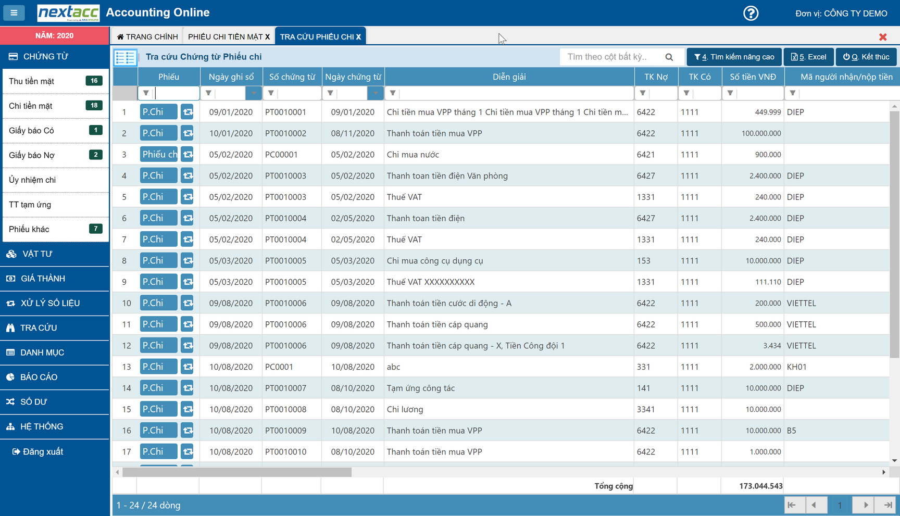The width and height of the screenshot is (900, 516).
Task: Click Tìm kiếm nâng cao button
Action: 734,57
